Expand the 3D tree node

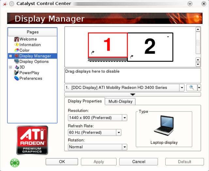tap(10, 67)
